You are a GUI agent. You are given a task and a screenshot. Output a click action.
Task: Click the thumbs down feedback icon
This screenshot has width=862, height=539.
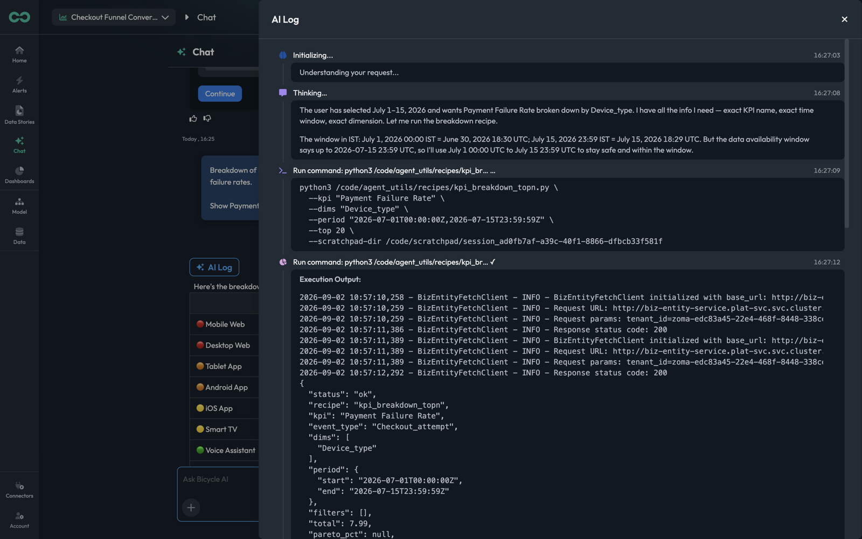[207, 119]
